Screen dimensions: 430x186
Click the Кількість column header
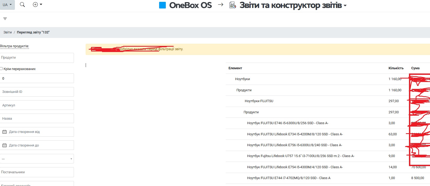click(396, 68)
